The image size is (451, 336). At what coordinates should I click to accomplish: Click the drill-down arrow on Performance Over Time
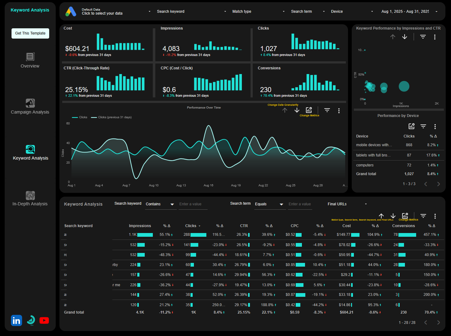tap(296, 110)
